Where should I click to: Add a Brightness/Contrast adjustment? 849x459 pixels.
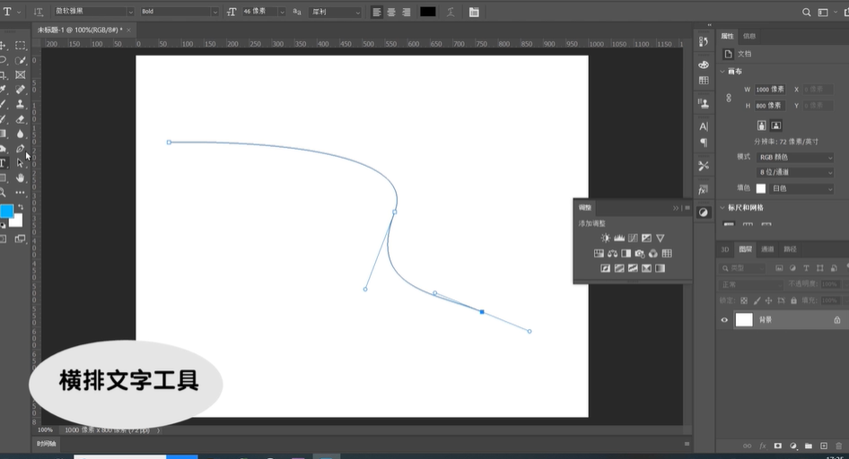(606, 238)
